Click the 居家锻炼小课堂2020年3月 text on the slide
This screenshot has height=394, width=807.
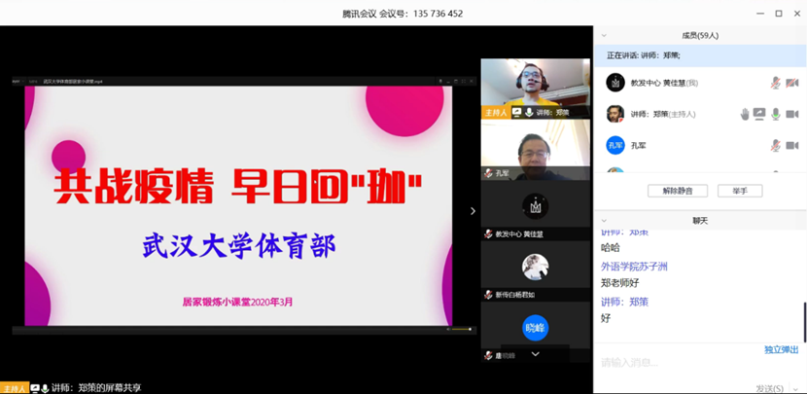(x=238, y=303)
